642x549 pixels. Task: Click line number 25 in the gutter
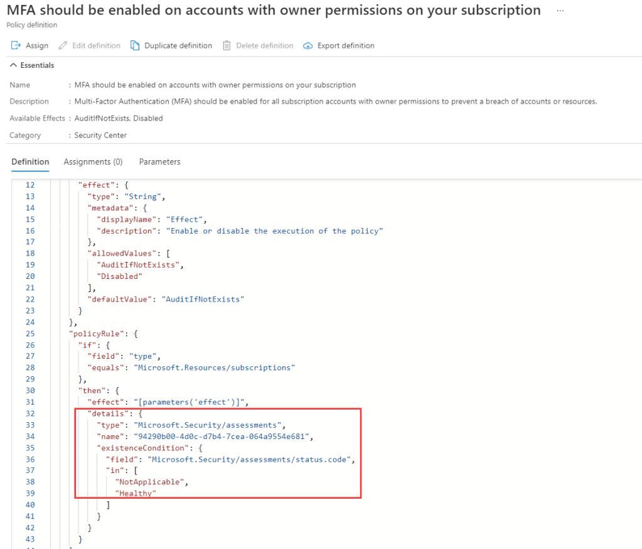(x=30, y=334)
